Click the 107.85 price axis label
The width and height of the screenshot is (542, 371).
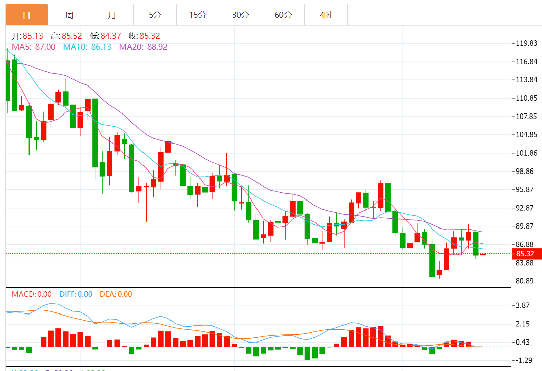tap(526, 117)
